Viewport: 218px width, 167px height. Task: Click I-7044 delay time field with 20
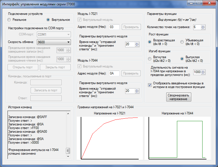tap(130, 91)
